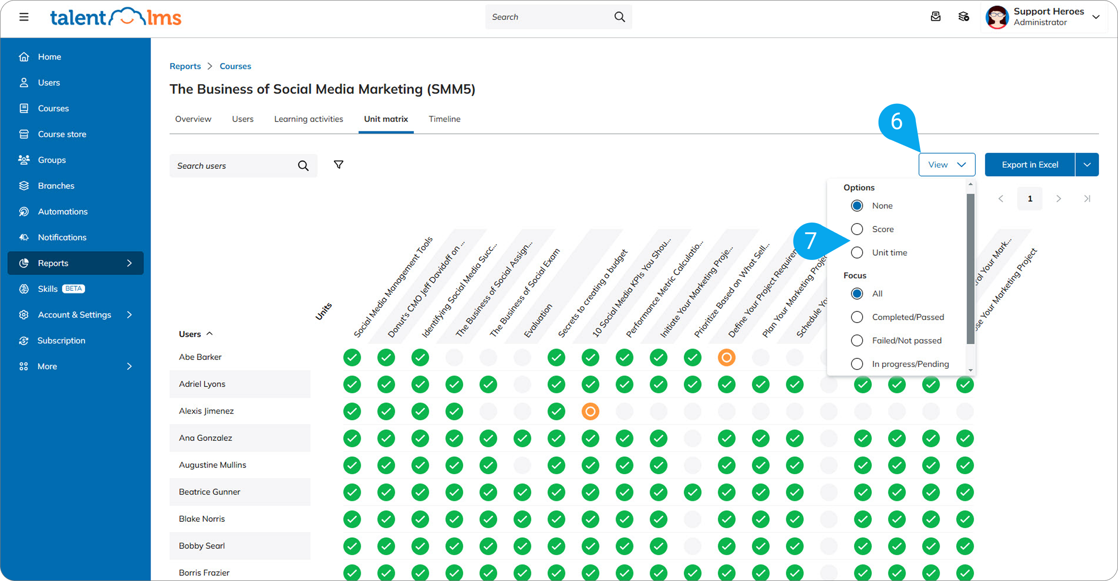This screenshot has width=1118, height=581.
Task: Switch to the Learning activities tab
Action: click(x=308, y=119)
